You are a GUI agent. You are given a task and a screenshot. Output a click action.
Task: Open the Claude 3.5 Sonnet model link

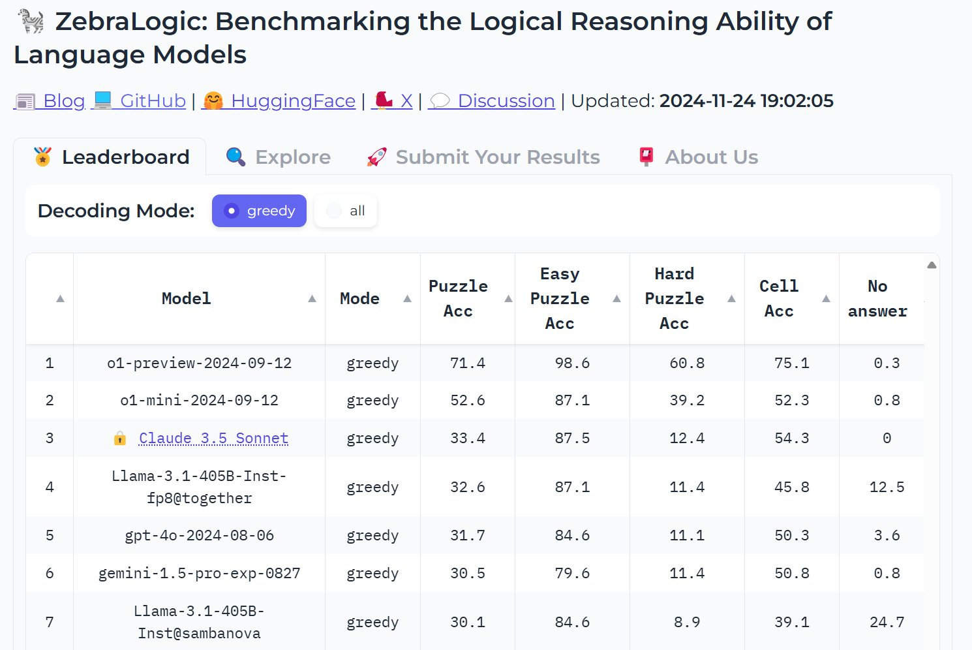(x=213, y=439)
